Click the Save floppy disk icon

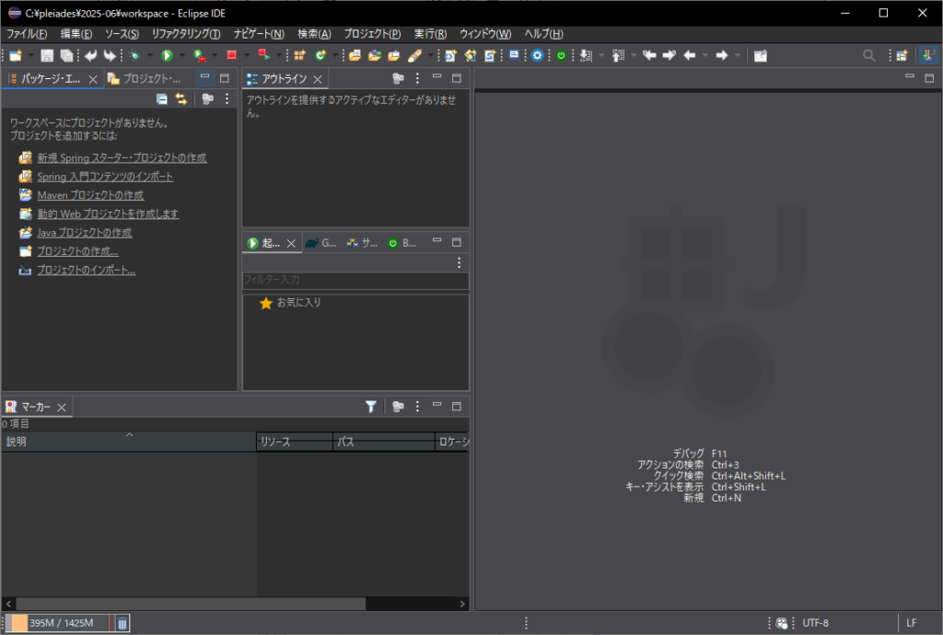[47, 55]
